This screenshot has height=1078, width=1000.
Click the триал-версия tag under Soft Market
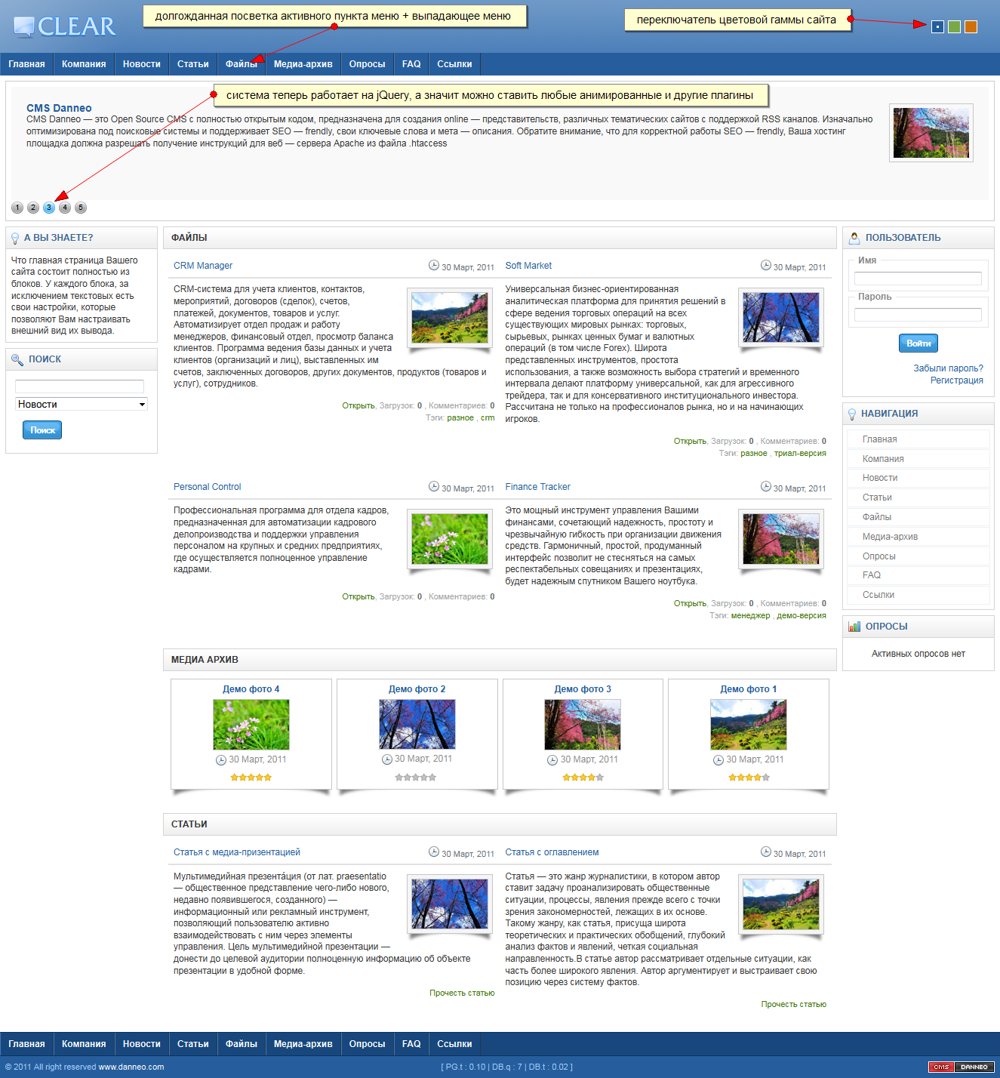pyautogui.click(x=800, y=453)
